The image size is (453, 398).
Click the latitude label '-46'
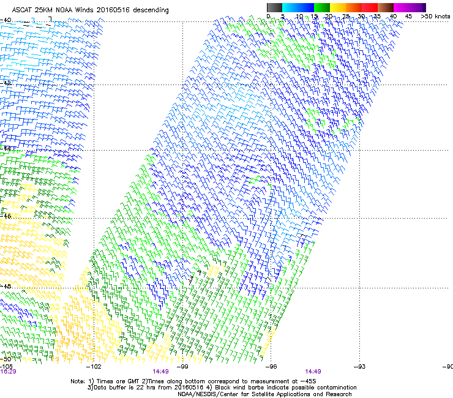tap(6, 216)
